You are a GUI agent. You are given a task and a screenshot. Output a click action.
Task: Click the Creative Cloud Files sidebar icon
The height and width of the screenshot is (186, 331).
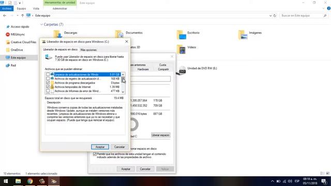(x=8, y=42)
